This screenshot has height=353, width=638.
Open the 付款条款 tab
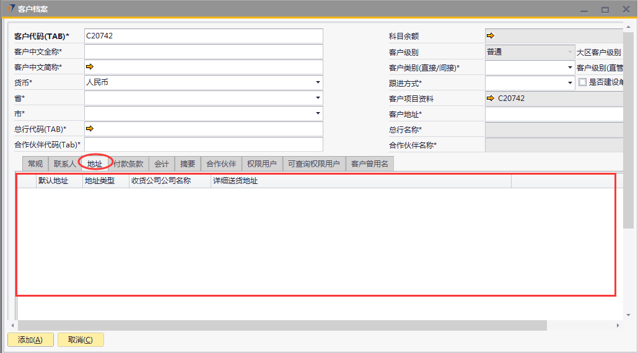pyautogui.click(x=128, y=164)
